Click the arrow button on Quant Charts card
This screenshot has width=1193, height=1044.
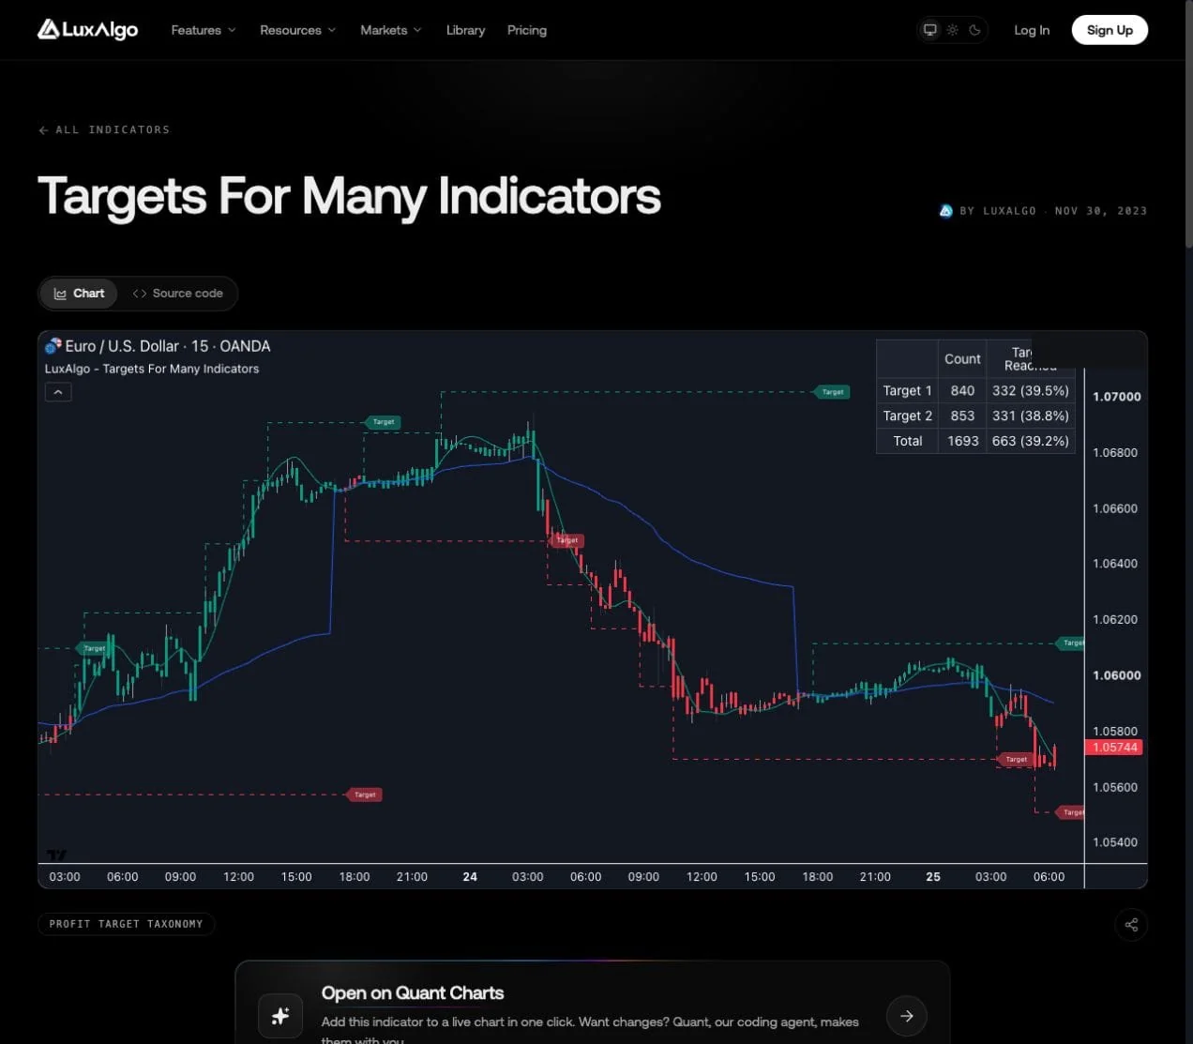pos(907,1016)
